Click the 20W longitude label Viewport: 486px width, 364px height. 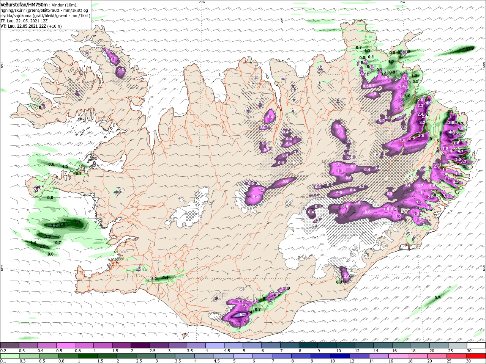(202, 2)
